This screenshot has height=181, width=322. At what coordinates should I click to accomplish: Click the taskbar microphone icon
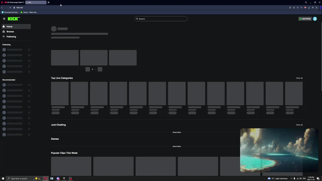[x=294, y=178]
